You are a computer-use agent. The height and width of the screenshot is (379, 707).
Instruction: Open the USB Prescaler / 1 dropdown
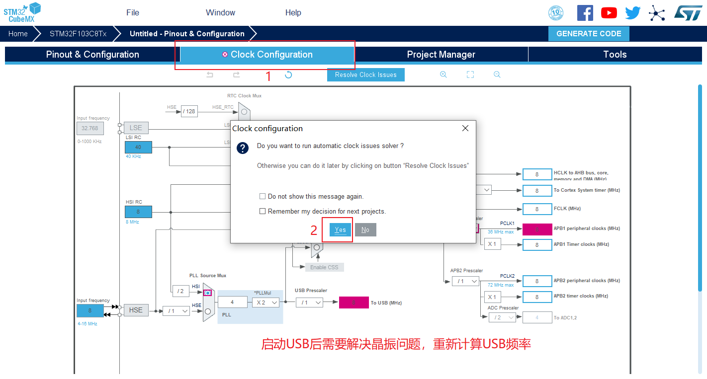(x=309, y=302)
